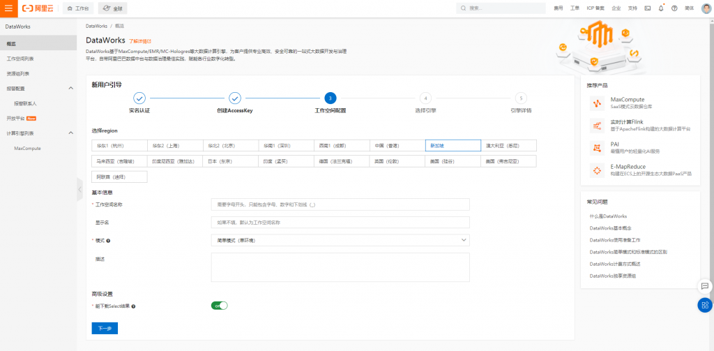
Task: Select region 中国（香港）
Action: click(397, 145)
